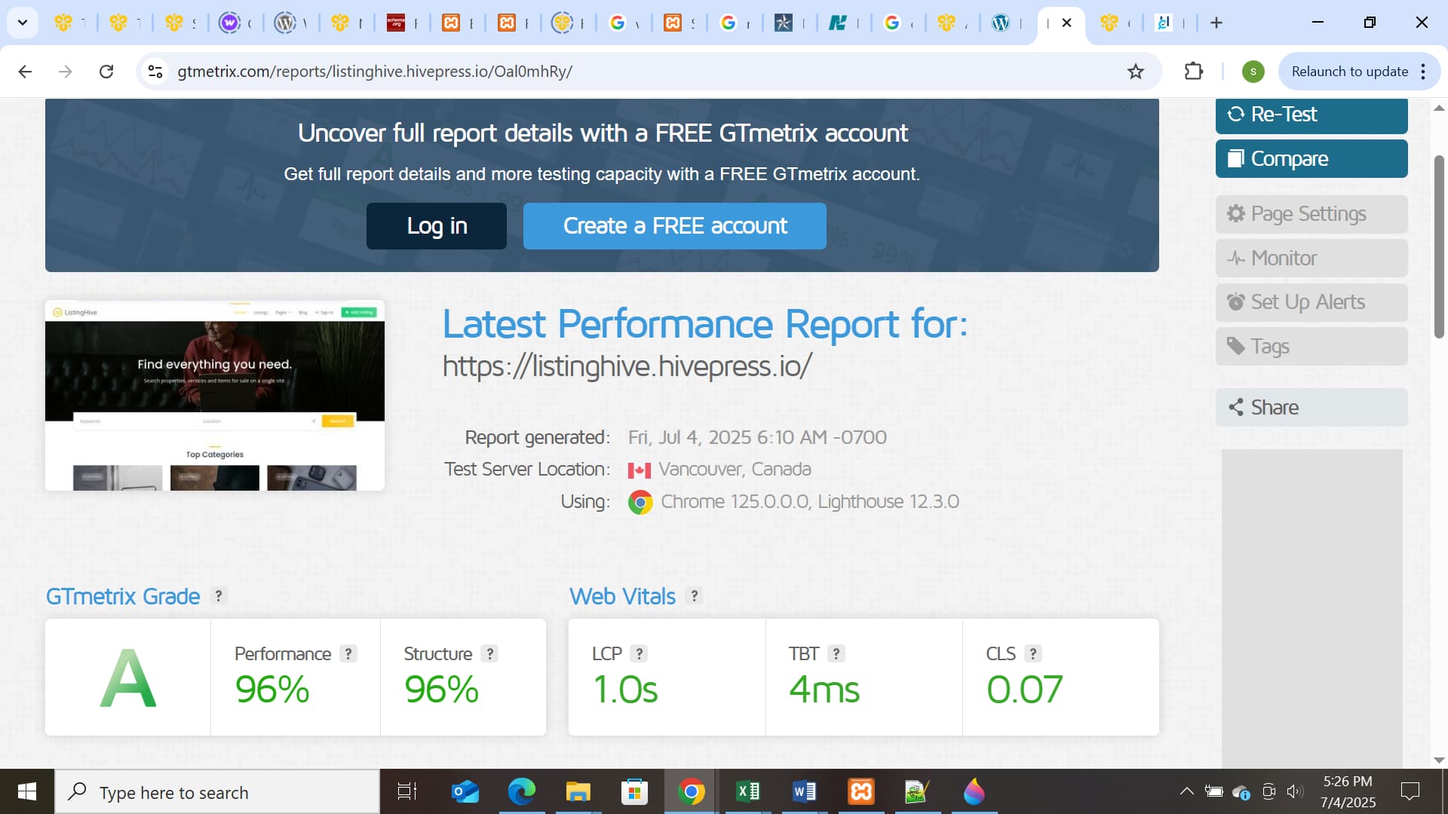The height and width of the screenshot is (814, 1448).
Task: Close the active GTmetrix tab
Action: [x=1067, y=23]
